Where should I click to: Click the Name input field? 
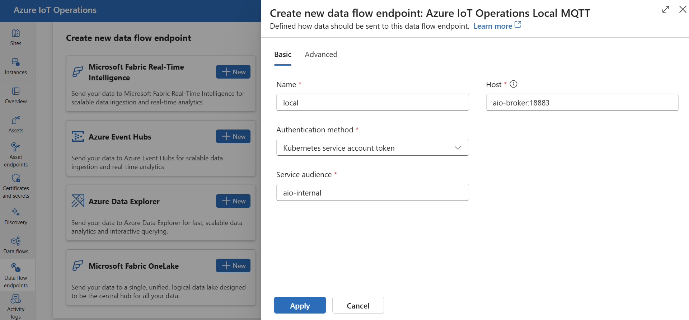[372, 103]
